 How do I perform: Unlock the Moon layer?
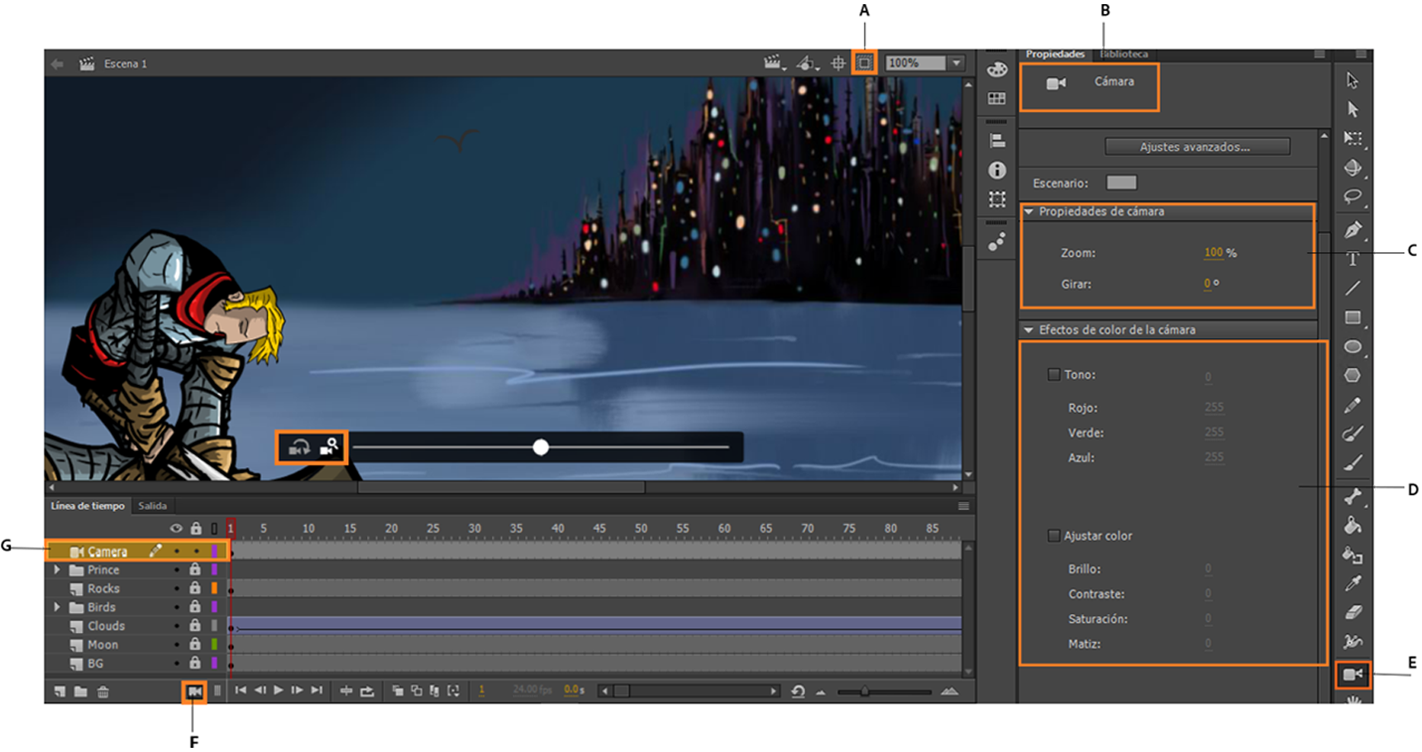coord(195,644)
